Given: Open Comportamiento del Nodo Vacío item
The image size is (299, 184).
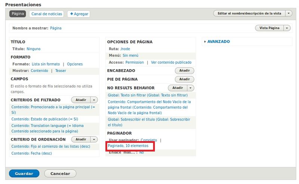Looking at the screenshot, I should 149,107.
